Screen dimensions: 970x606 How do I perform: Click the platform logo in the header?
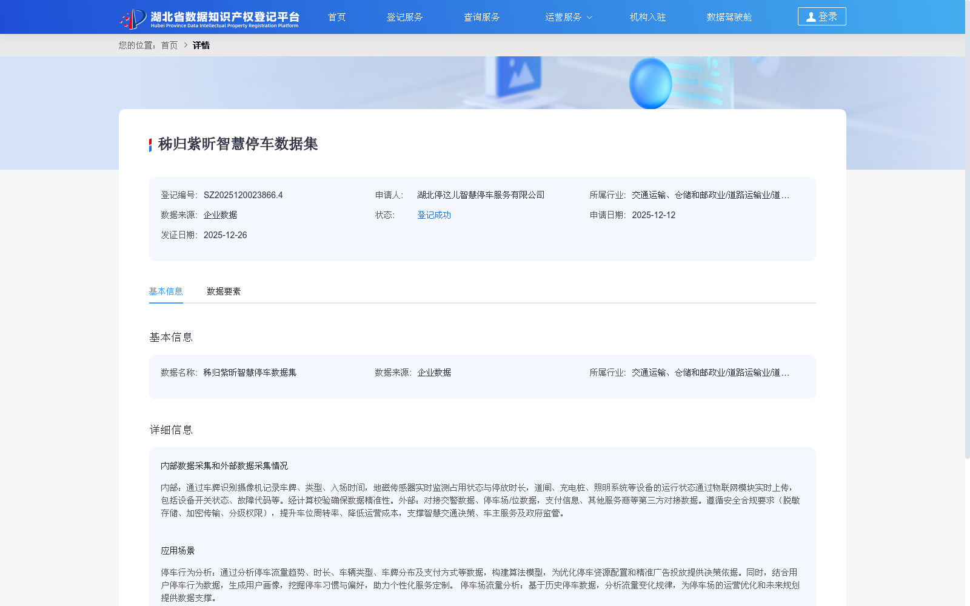click(209, 18)
